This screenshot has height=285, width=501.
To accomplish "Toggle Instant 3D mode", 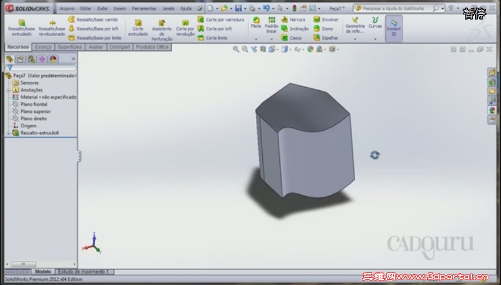I will [394, 28].
